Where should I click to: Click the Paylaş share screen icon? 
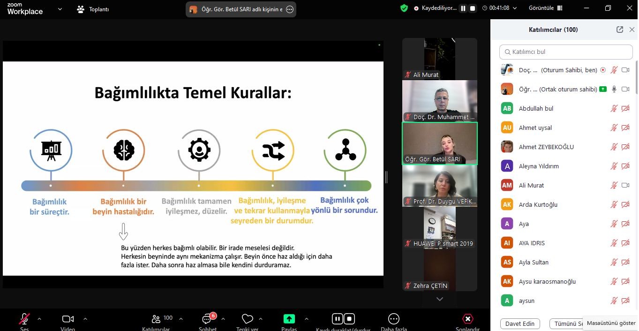[x=289, y=319]
